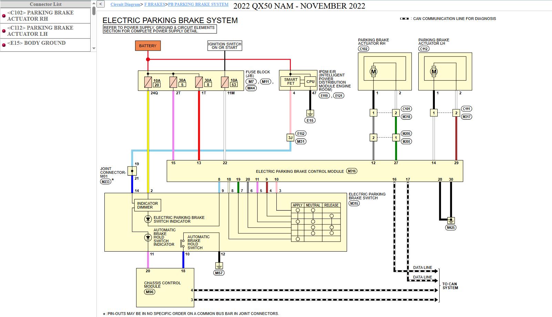The height and width of the screenshot is (317, 552).
Task: Click the INDICATOR DIMMER block
Action: pyautogui.click(x=147, y=205)
